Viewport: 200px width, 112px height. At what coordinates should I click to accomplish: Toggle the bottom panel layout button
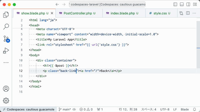coord(182,4)
